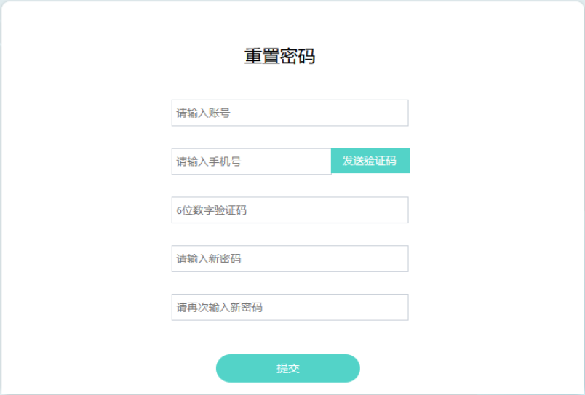Click the 重置密码 page heading
585x395 pixels.
(279, 57)
